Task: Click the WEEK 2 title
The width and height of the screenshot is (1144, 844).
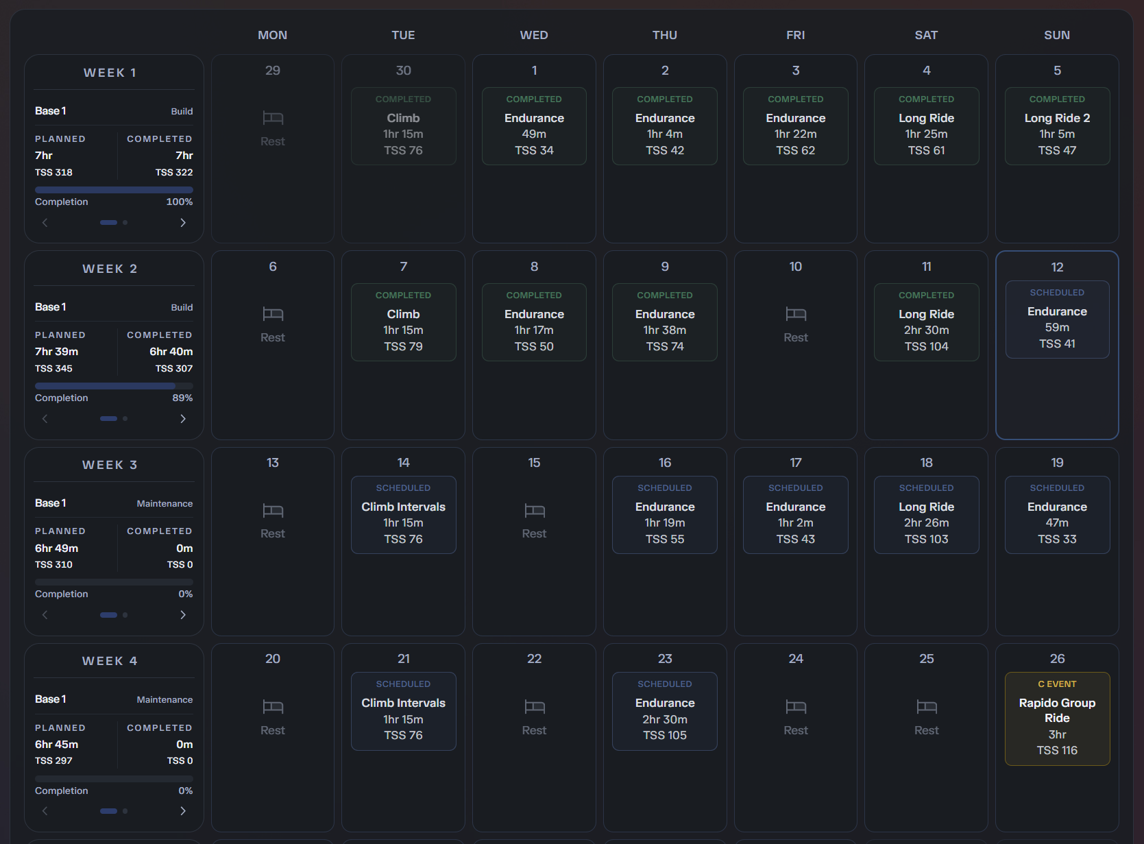Action: click(x=110, y=269)
